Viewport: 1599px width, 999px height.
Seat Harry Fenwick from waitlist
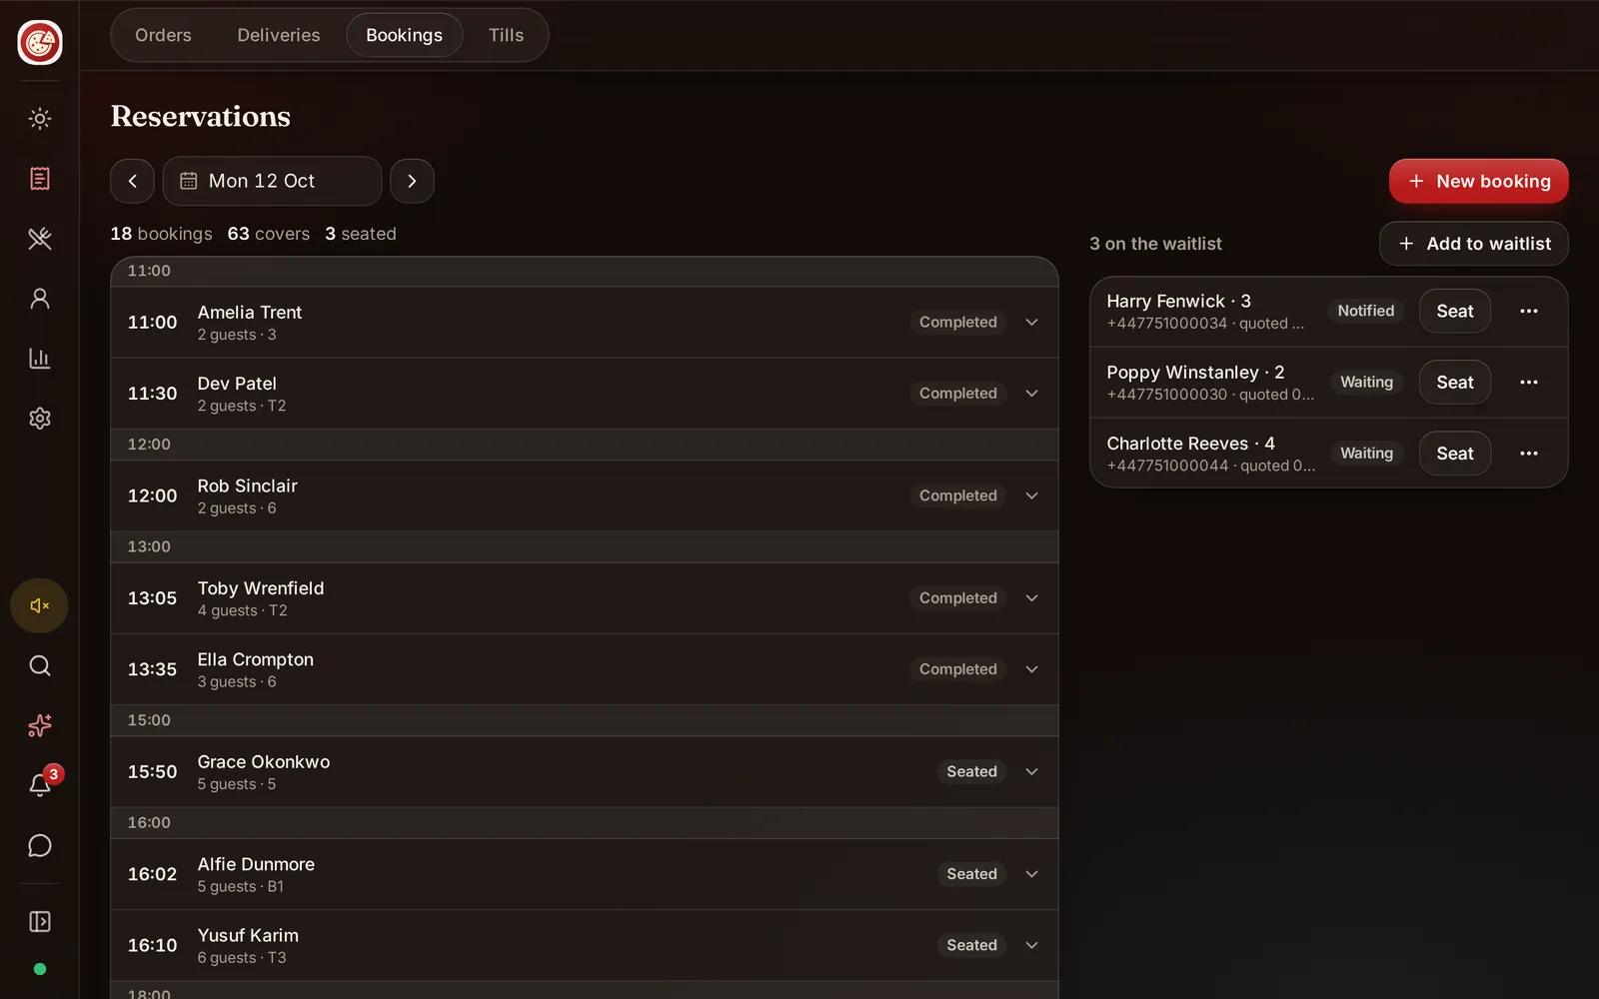[x=1455, y=312]
